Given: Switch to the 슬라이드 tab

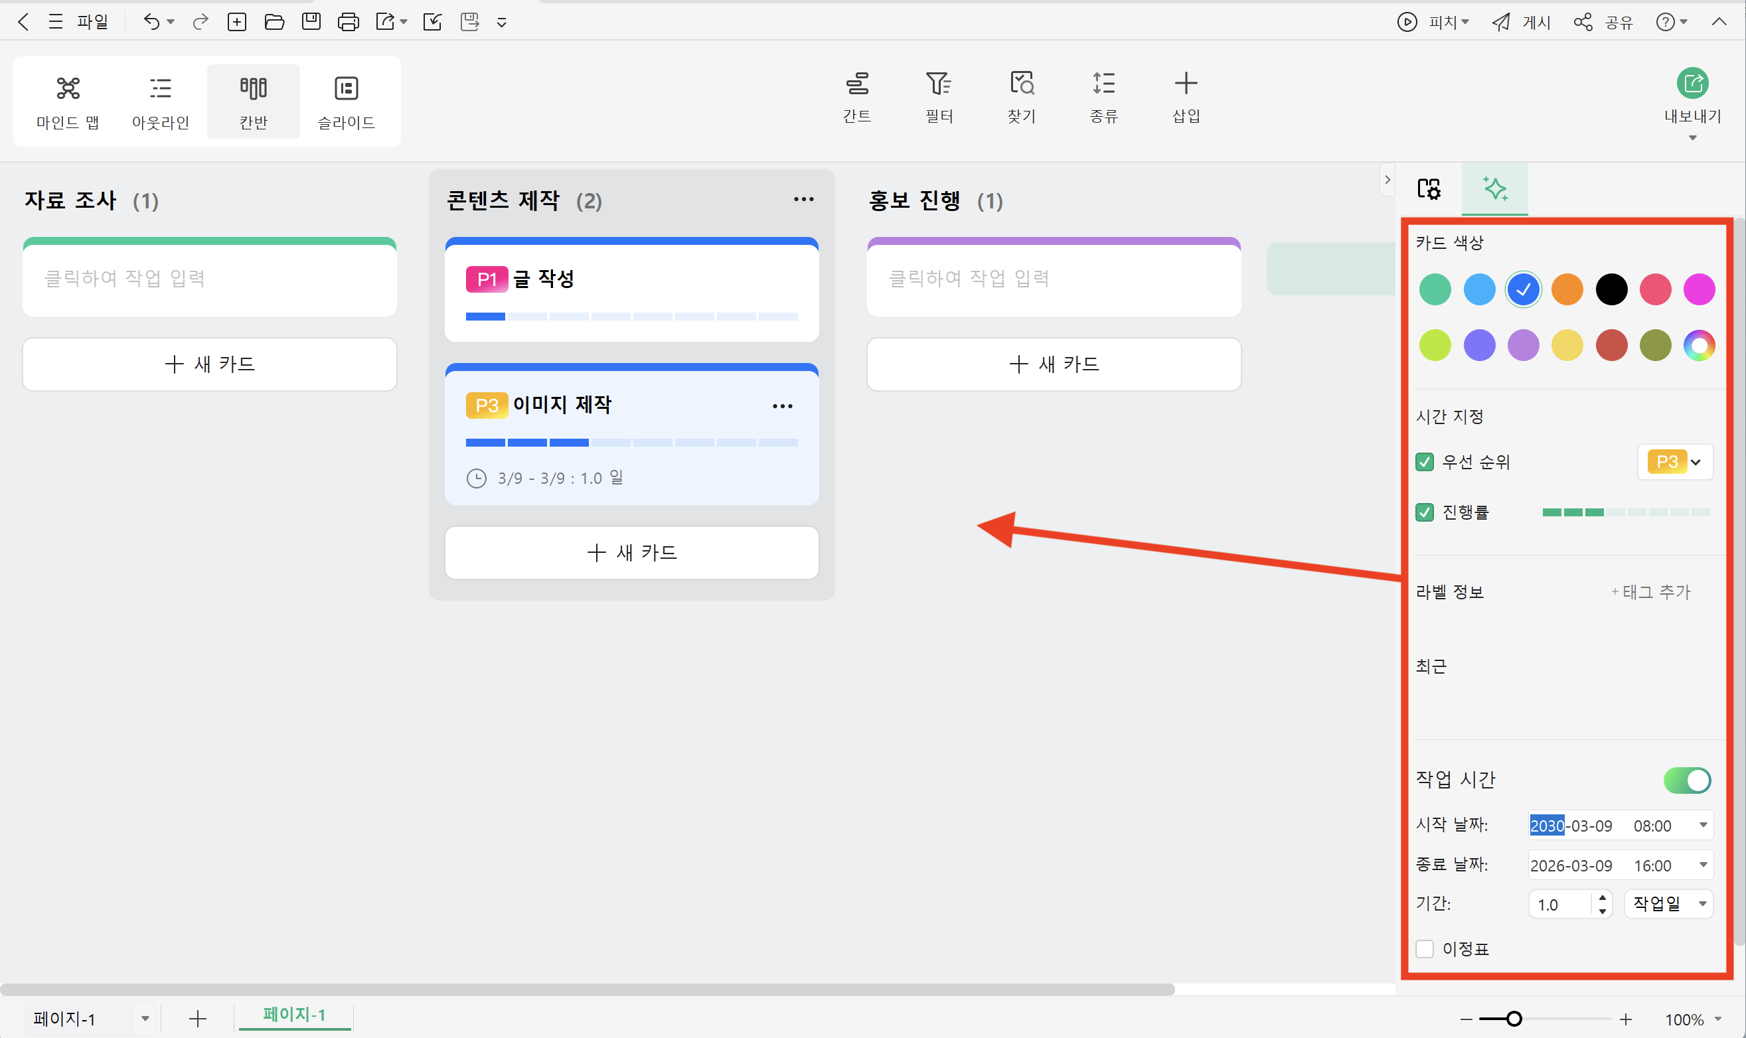Looking at the screenshot, I should [x=347, y=100].
